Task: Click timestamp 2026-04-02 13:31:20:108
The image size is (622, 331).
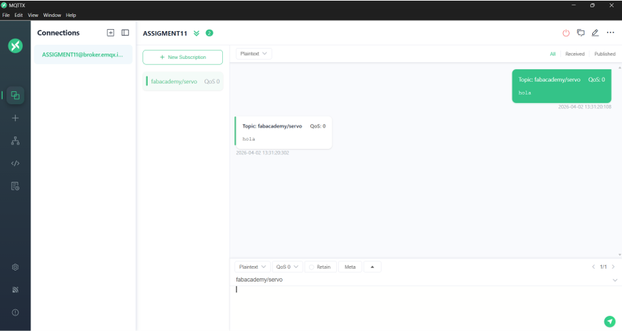Action: (x=584, y=107)
